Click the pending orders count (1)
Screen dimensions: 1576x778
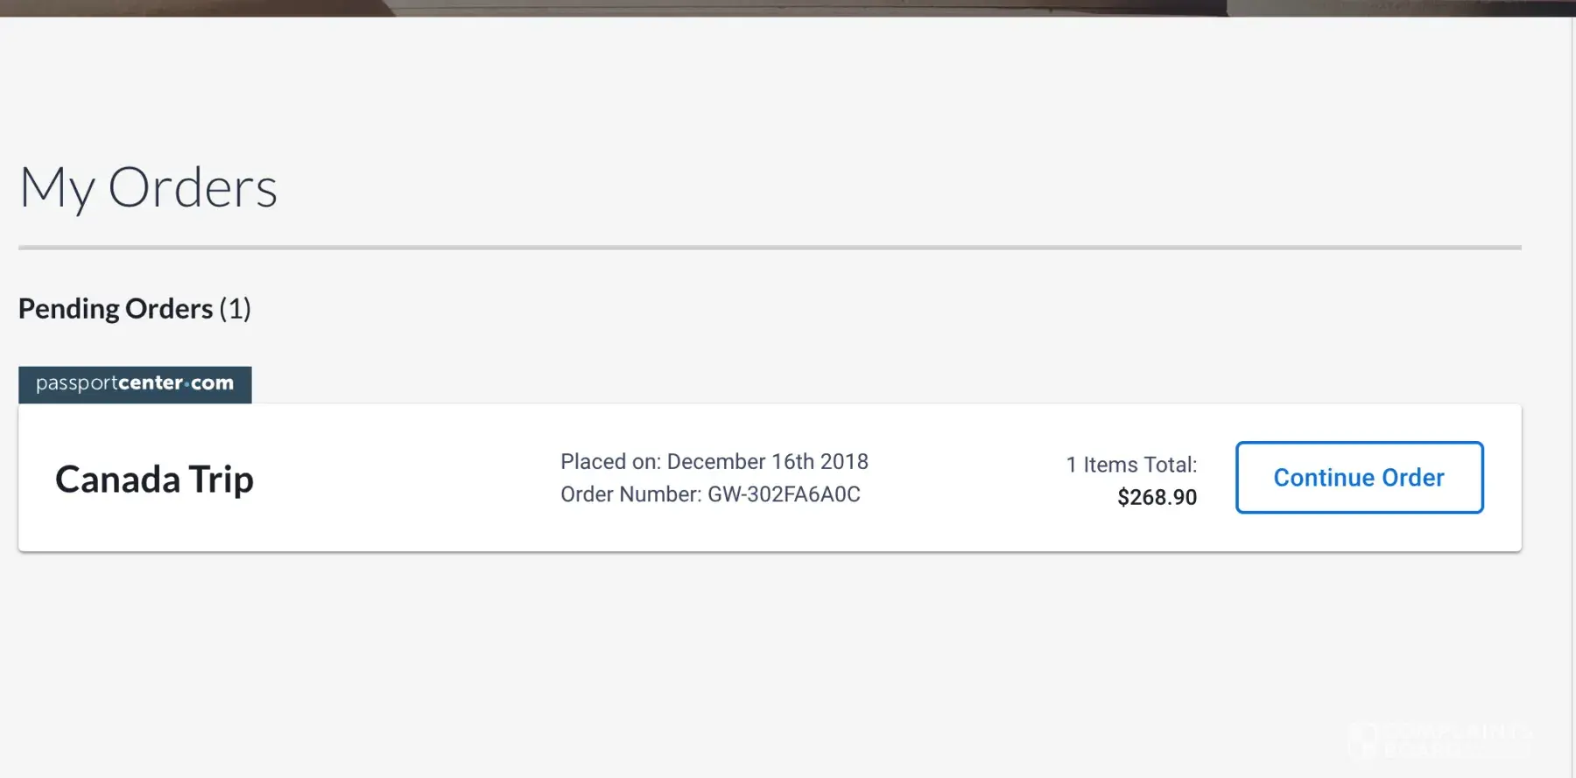point(235,309)
